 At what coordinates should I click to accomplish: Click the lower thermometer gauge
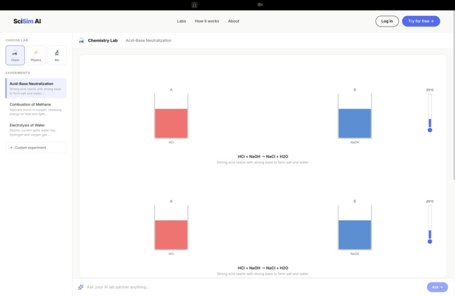click(x=430, y=224)
